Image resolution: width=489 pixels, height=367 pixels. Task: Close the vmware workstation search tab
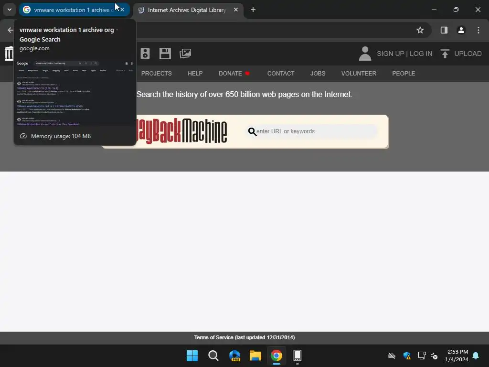(123, 10)
